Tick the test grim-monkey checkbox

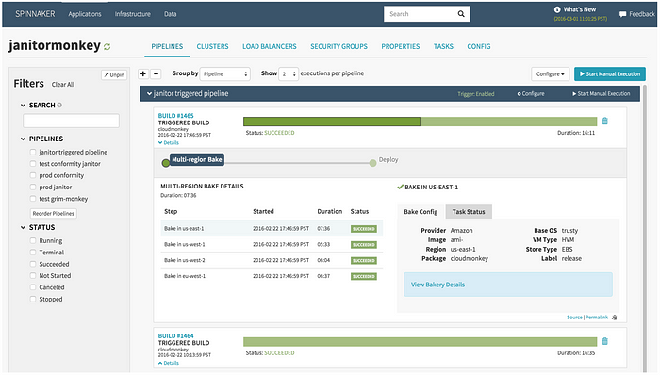[x=33, y=199]
